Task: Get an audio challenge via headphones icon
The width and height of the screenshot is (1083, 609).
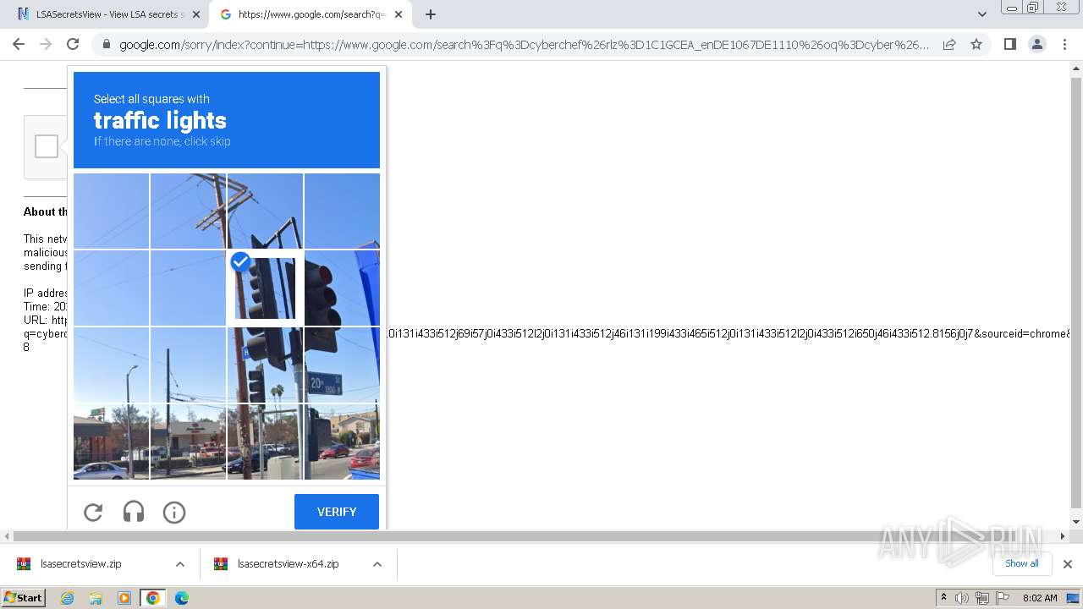Action: [x=134, y=512]
